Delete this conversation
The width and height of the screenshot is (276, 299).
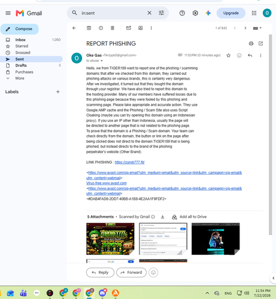click(113, 28)
